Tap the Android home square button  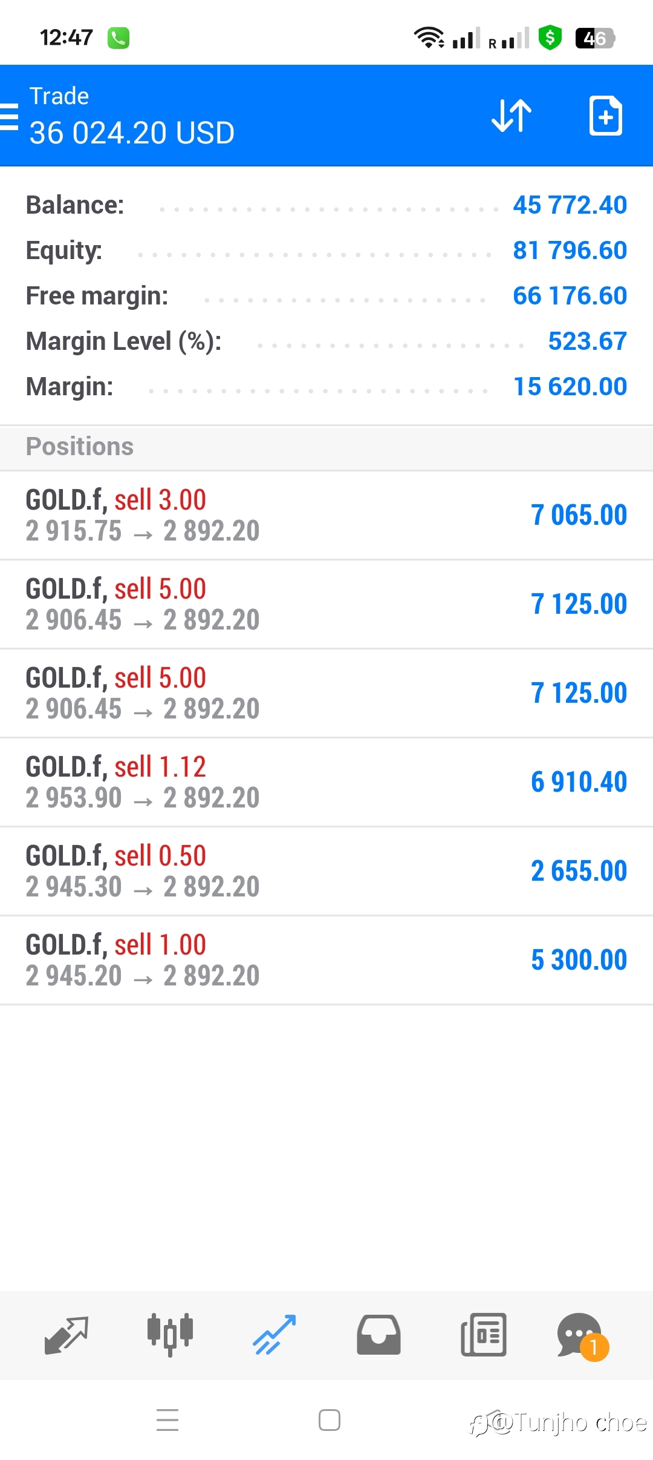330,1420
